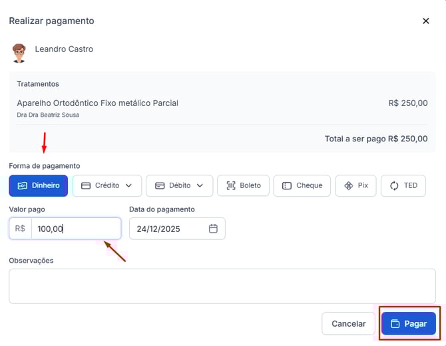Click the credit card icon in Crédito
Image resolution: width=446 pixels, height=346 pixels.
(x=86, y=185)
